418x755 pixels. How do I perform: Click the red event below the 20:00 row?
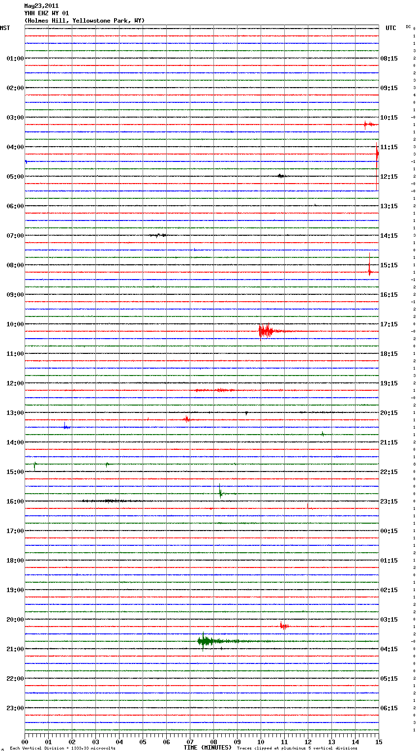tap(284, 626)
